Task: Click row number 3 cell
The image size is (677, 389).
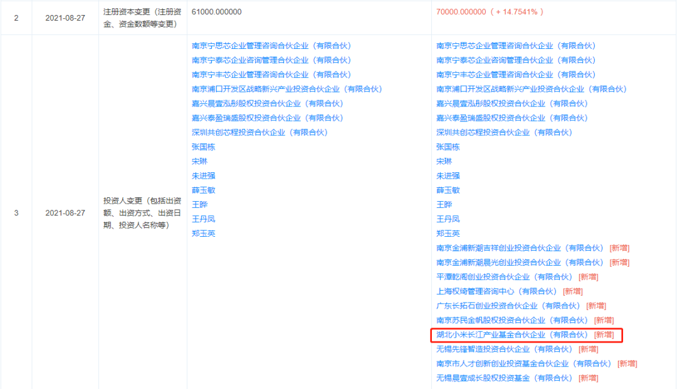Action: (16, 213)
